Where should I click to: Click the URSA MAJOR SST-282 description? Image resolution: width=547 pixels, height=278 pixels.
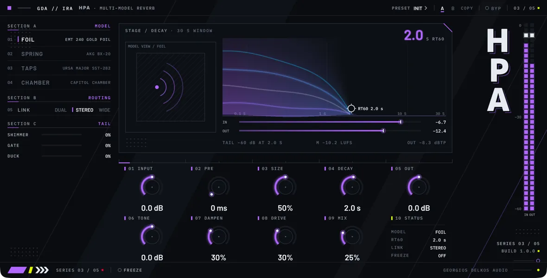[x=87, y=69]
